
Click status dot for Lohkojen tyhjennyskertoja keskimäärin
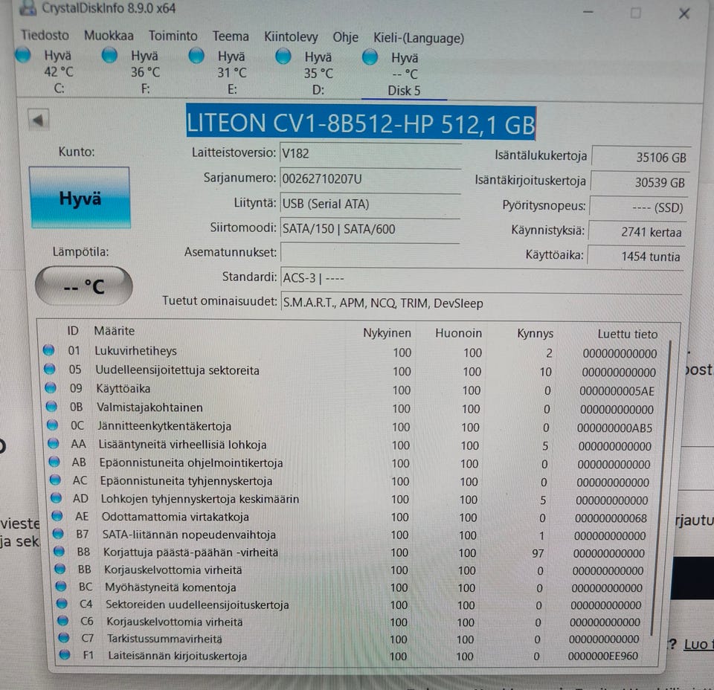tap(57, 497)
